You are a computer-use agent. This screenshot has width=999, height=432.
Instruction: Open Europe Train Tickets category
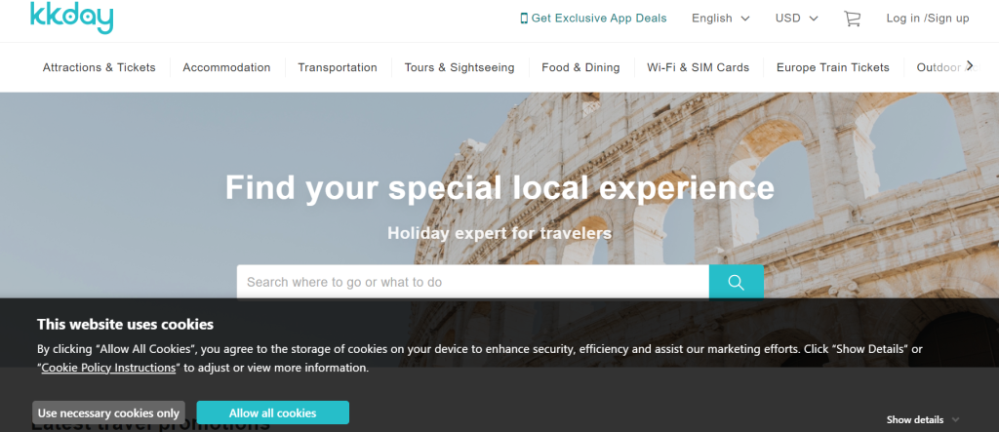832,67
